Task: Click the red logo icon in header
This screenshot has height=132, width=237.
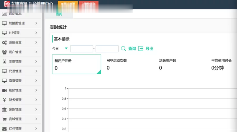Action: [x=7, y=4]
